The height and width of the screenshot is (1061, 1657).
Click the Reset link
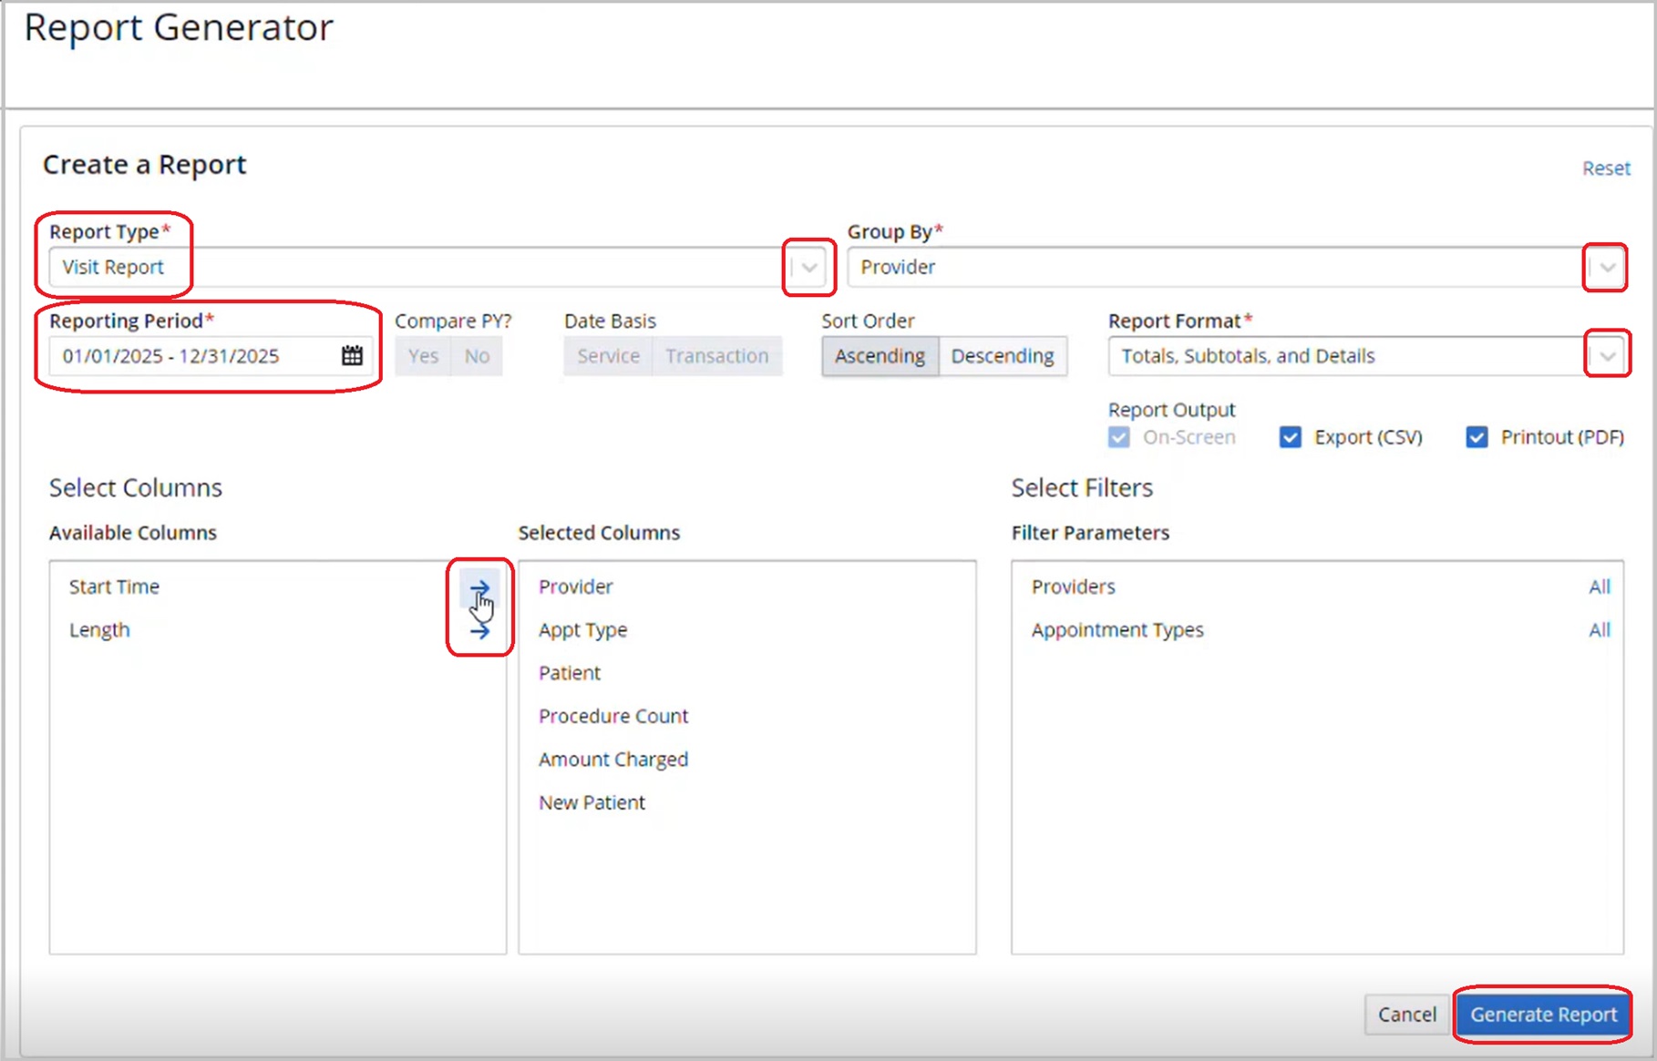click(1605, 168)
